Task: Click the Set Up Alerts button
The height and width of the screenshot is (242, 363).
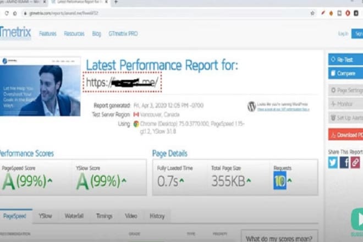Action: click(345, 118)
